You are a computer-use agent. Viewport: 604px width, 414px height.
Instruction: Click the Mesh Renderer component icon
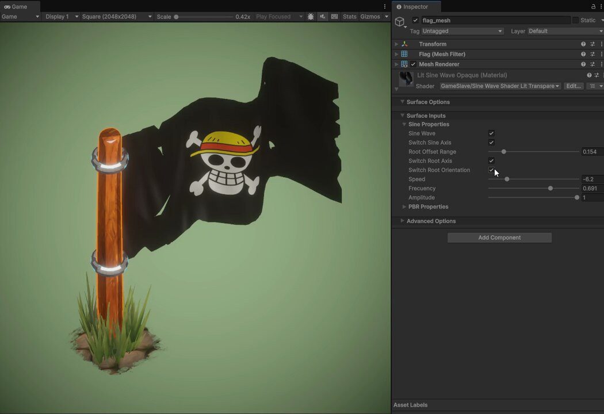(404, 64)
